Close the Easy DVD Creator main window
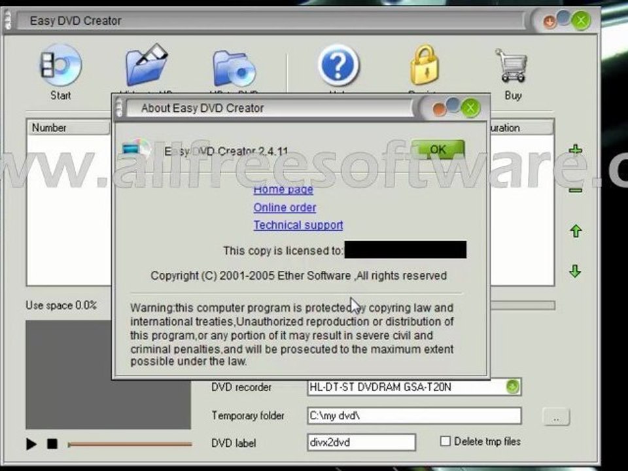 point(581,20)
